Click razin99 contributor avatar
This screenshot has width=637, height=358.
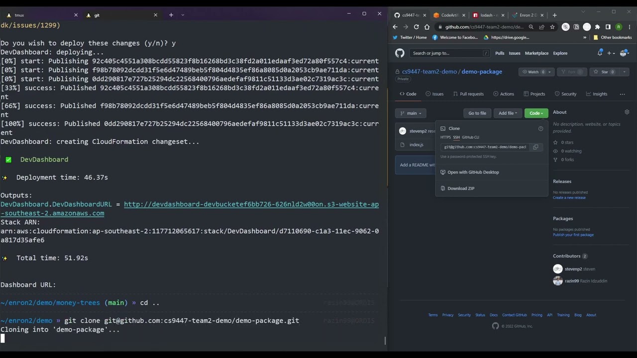[x=557, y=281]
